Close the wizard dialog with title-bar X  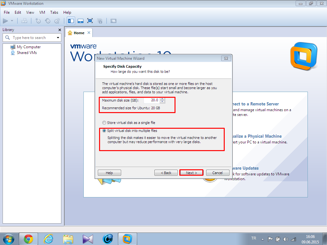pos(226,58)
